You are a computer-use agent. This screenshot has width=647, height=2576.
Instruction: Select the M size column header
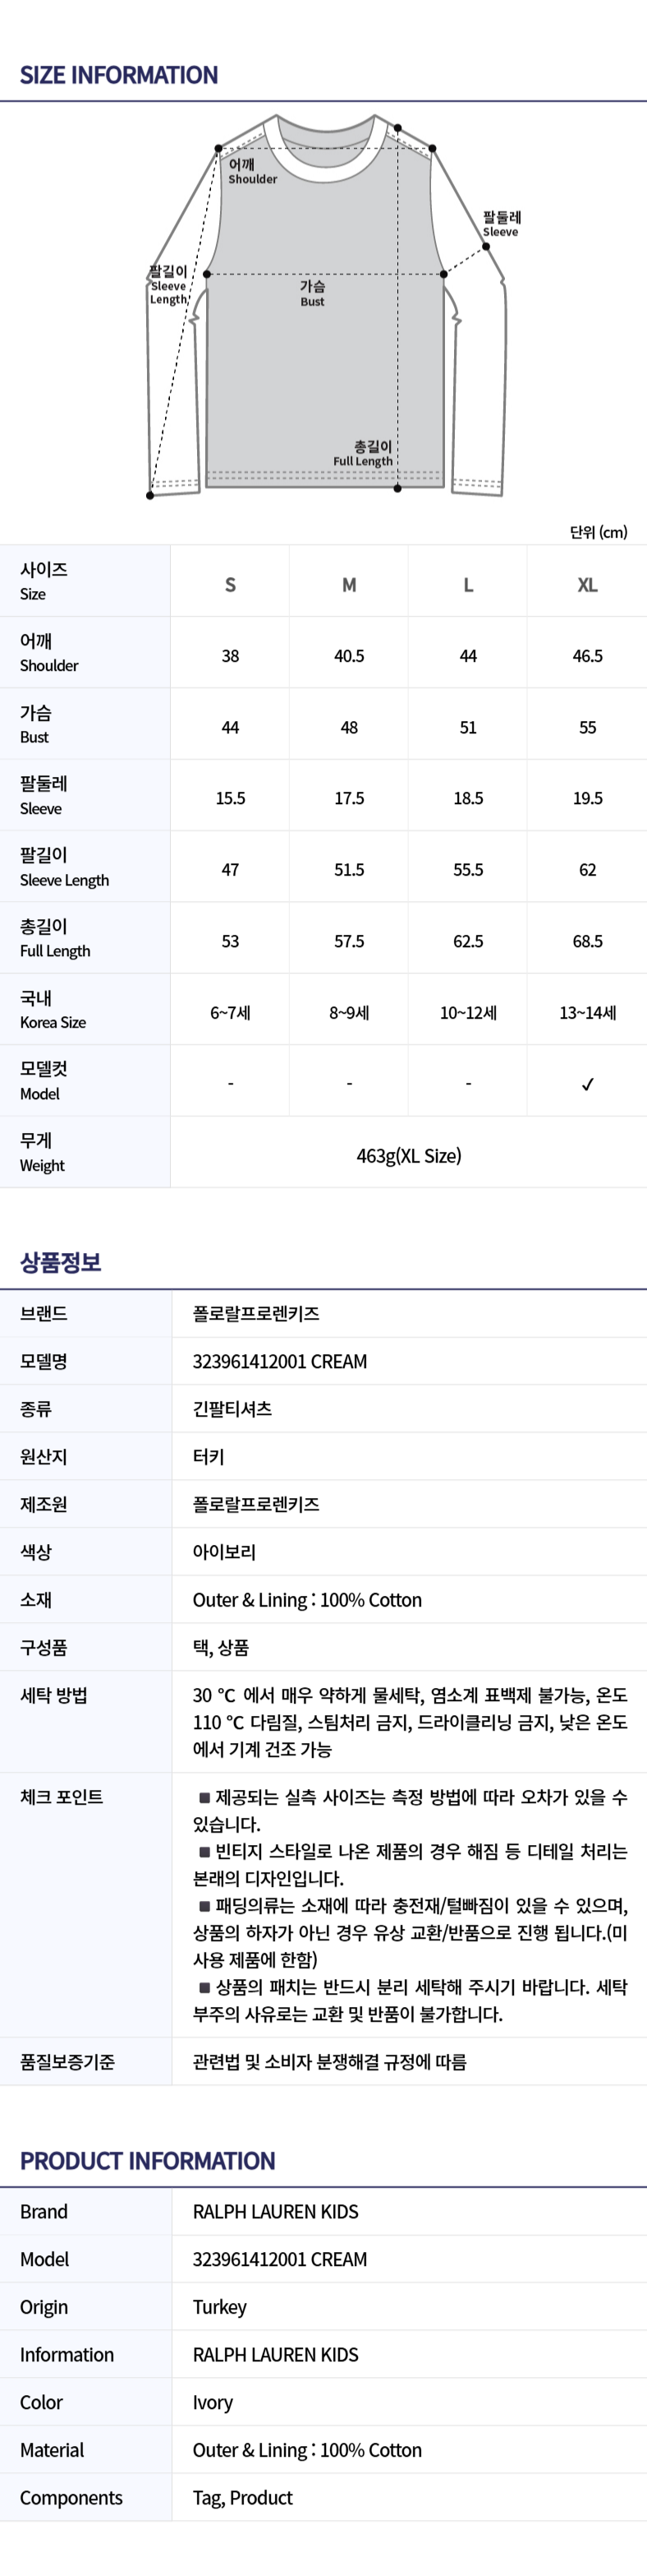coord(348,585)
